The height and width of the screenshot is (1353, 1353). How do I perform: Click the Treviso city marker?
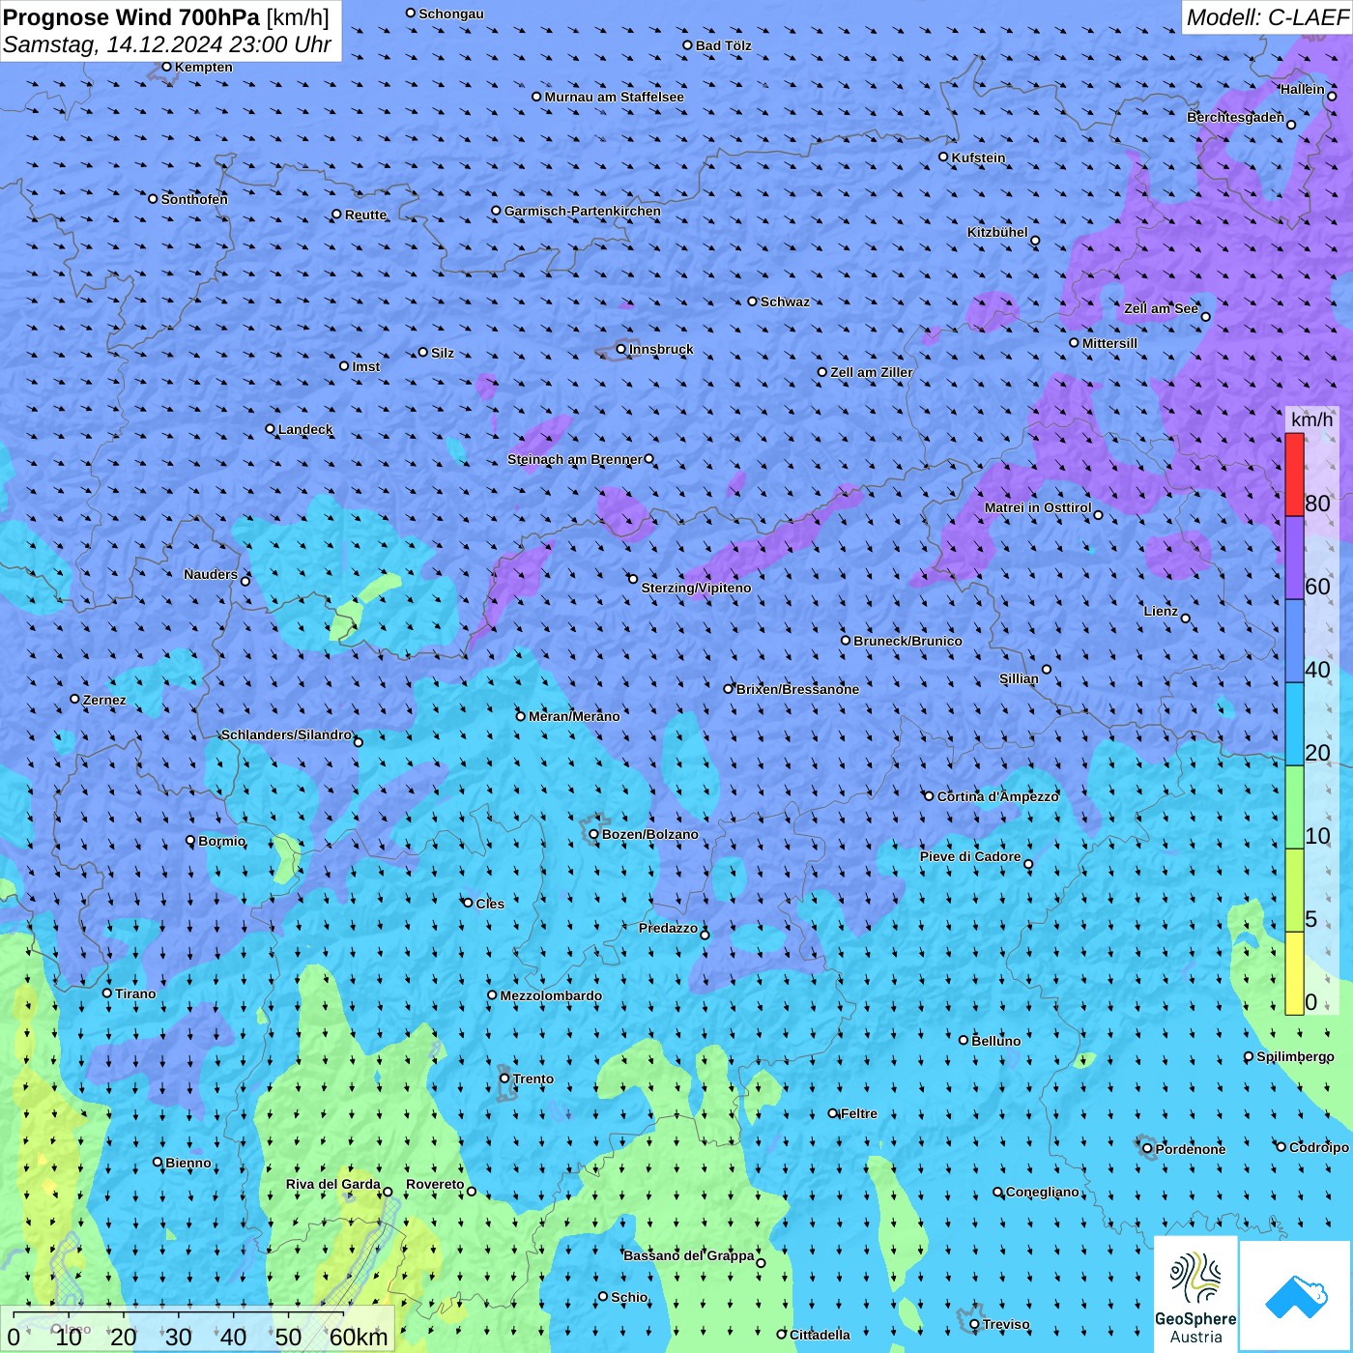(974, 1324)
